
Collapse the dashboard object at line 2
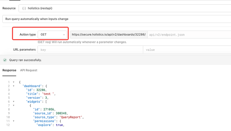coord(13,86)
